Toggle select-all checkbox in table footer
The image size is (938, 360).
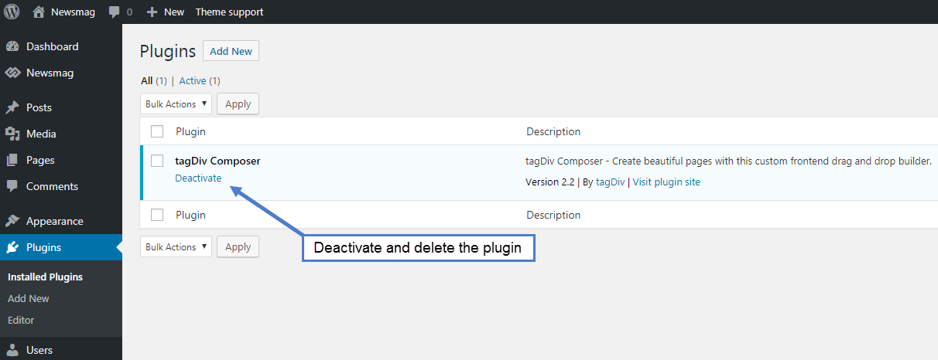point(157,215)
